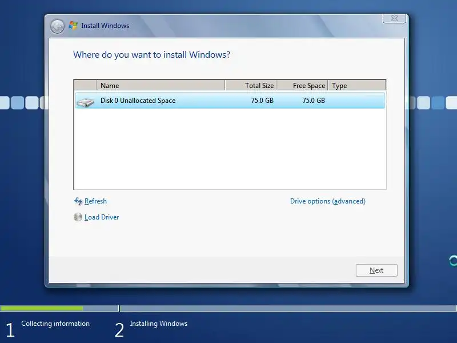Click the Collecting information step label
The width and height of the screenshot is (457, 343).
55,324
